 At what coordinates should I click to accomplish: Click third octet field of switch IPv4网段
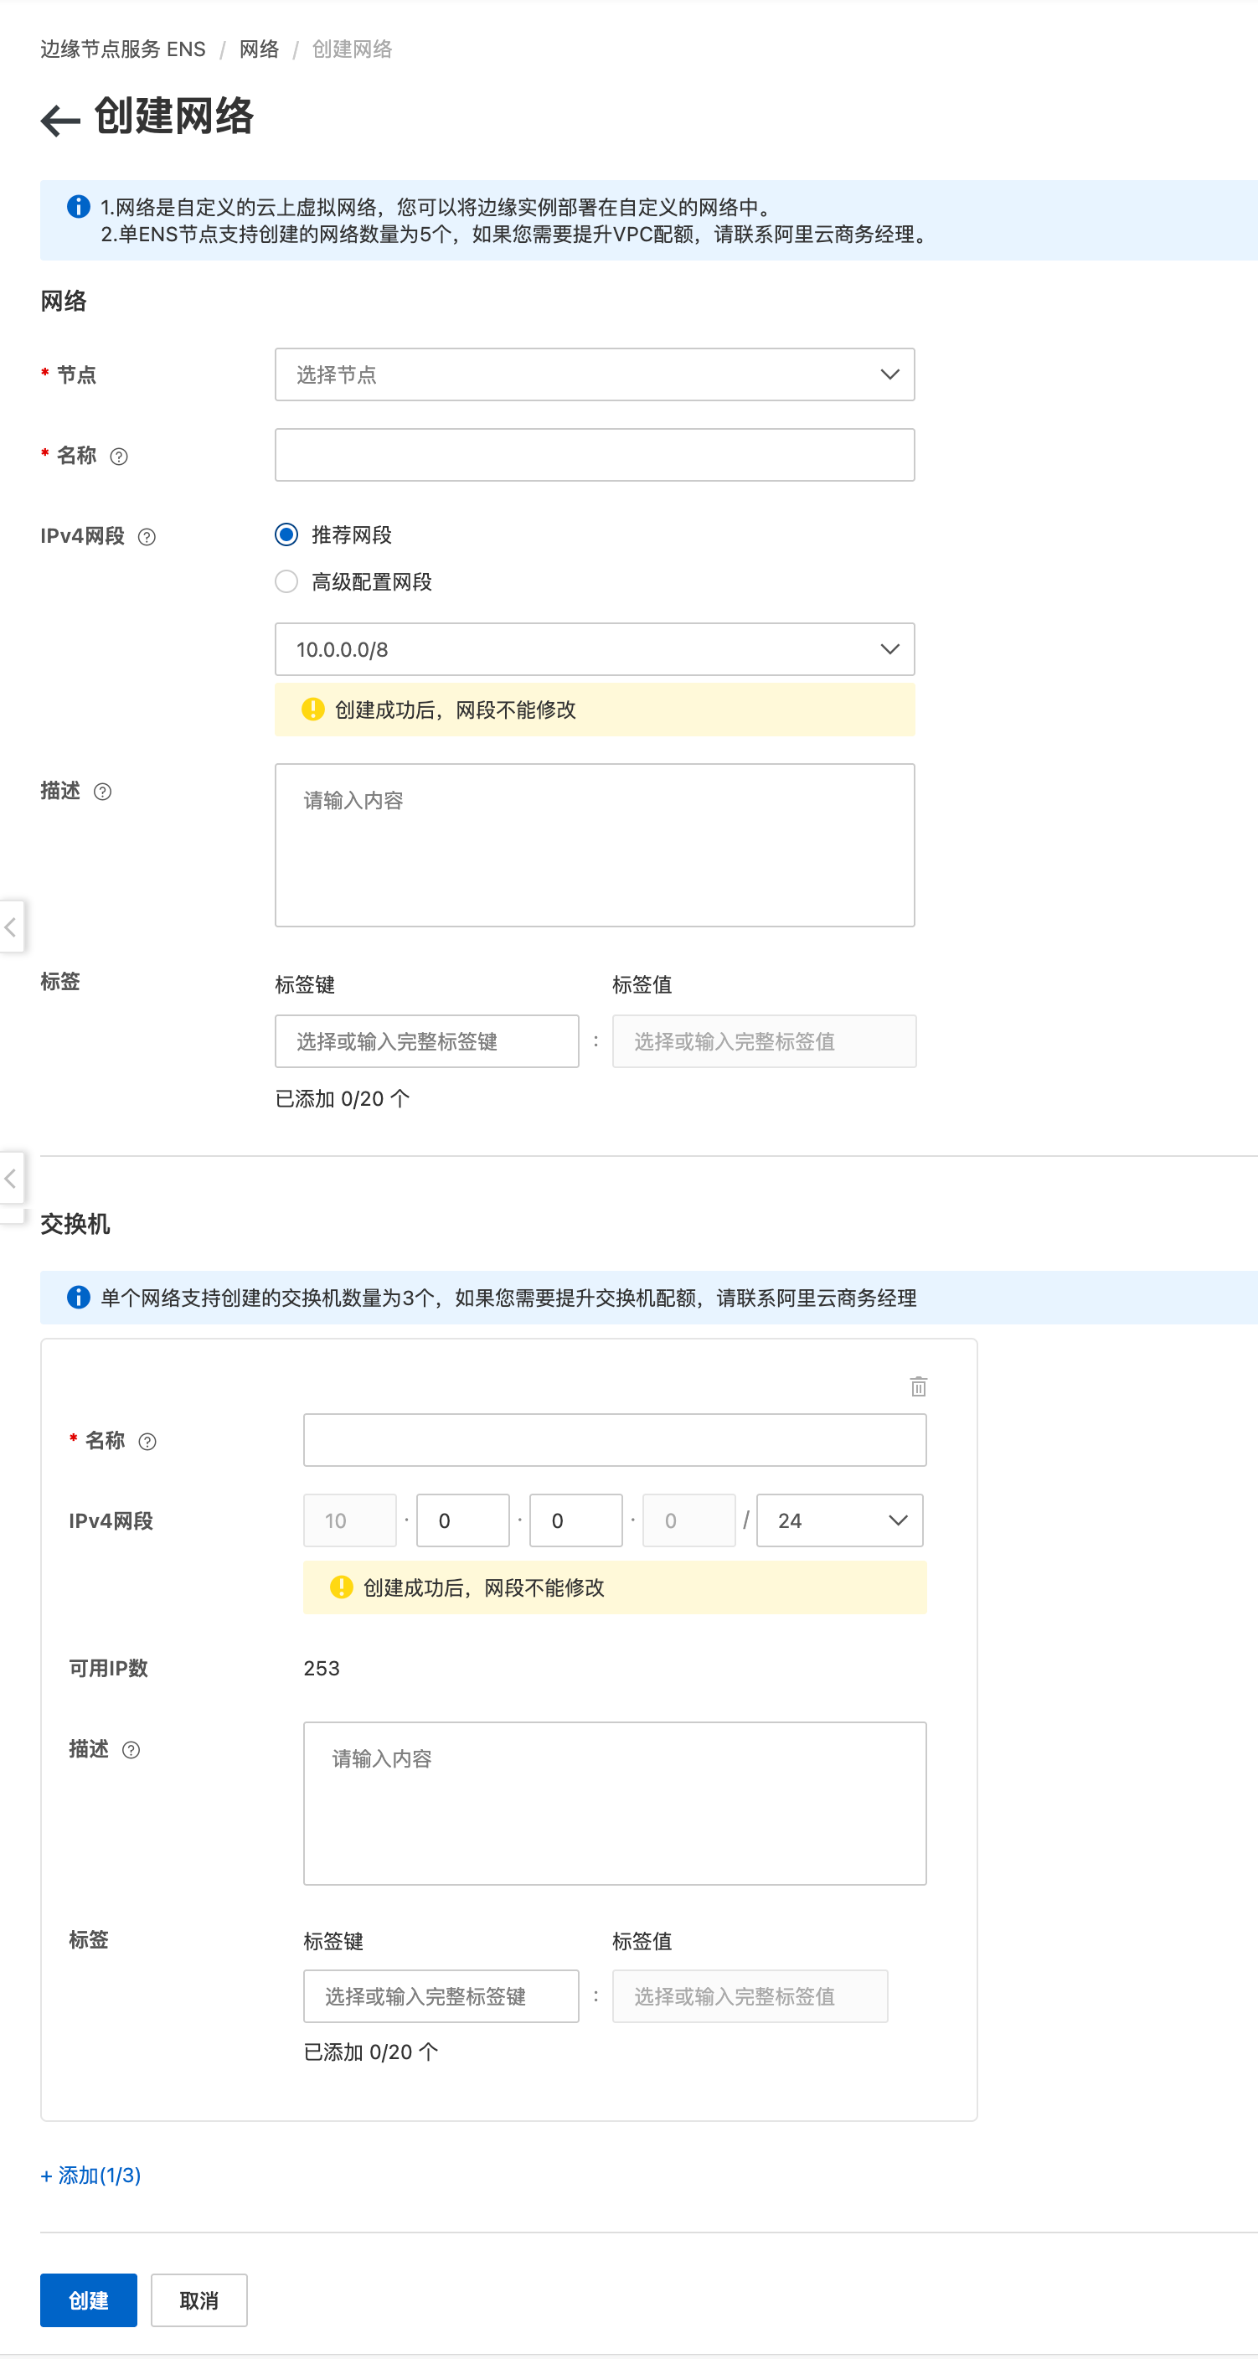(x=576, y=1520)
